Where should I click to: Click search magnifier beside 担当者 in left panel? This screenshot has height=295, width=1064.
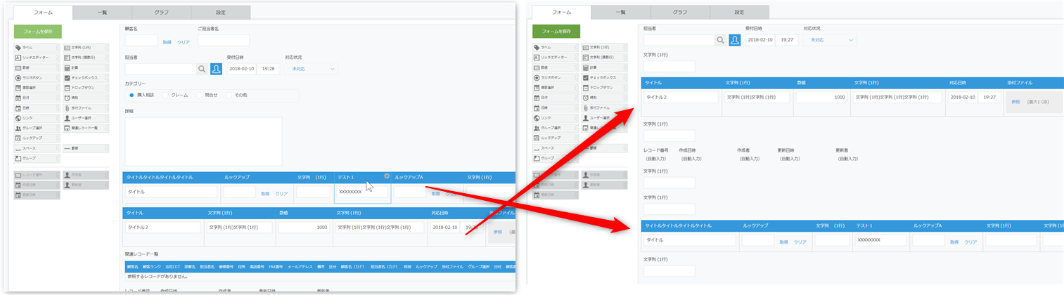pyautogui.click(x=201, y=69)
